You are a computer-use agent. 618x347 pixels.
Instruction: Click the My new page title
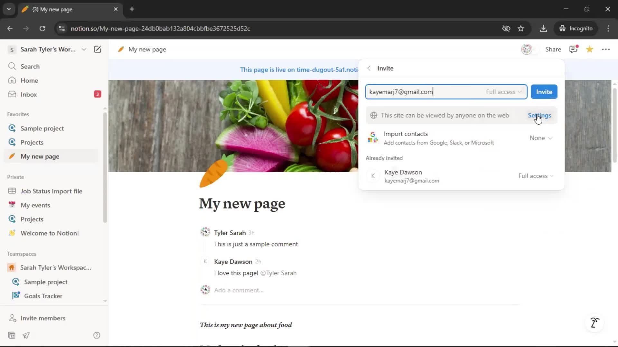(242, 204)
